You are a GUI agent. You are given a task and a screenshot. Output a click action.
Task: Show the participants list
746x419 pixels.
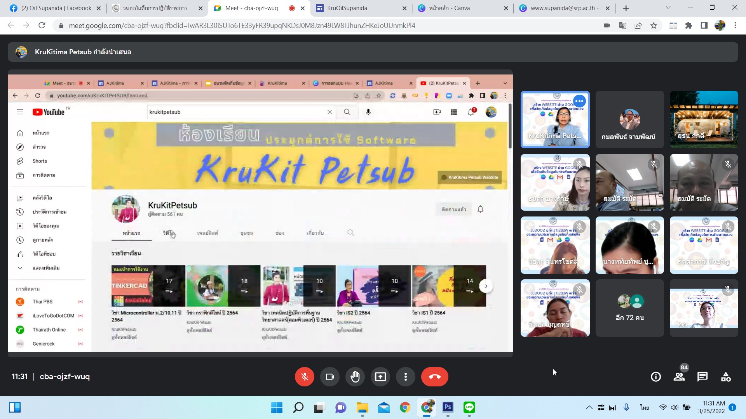(679, 377)
